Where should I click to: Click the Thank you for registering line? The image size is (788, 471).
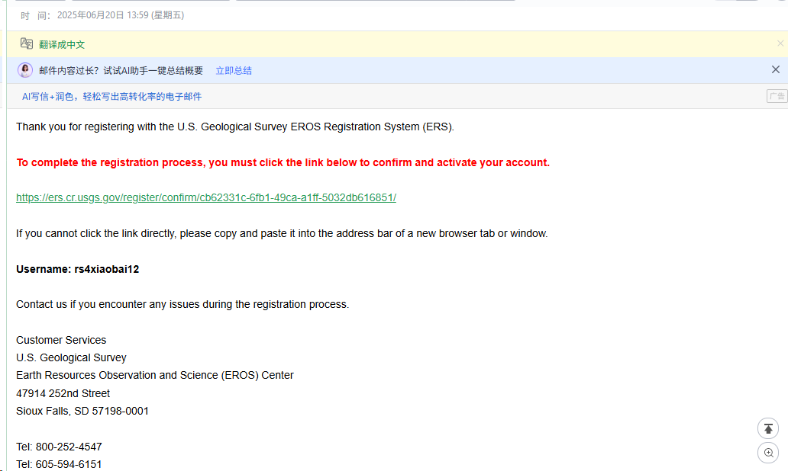(235, 127)
